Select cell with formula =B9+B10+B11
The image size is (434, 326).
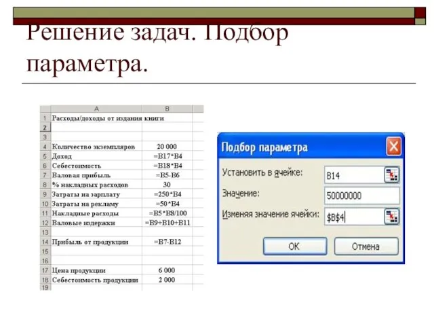click(x=167, y=223)
